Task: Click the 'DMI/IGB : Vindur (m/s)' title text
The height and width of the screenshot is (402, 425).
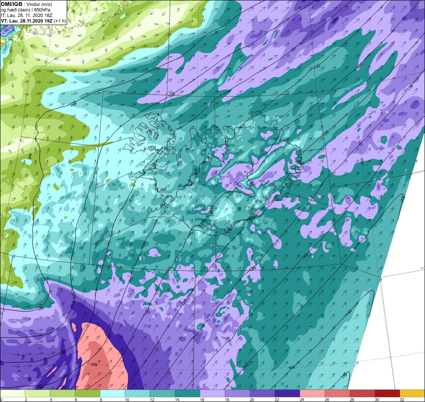Action: coord(26,4)
